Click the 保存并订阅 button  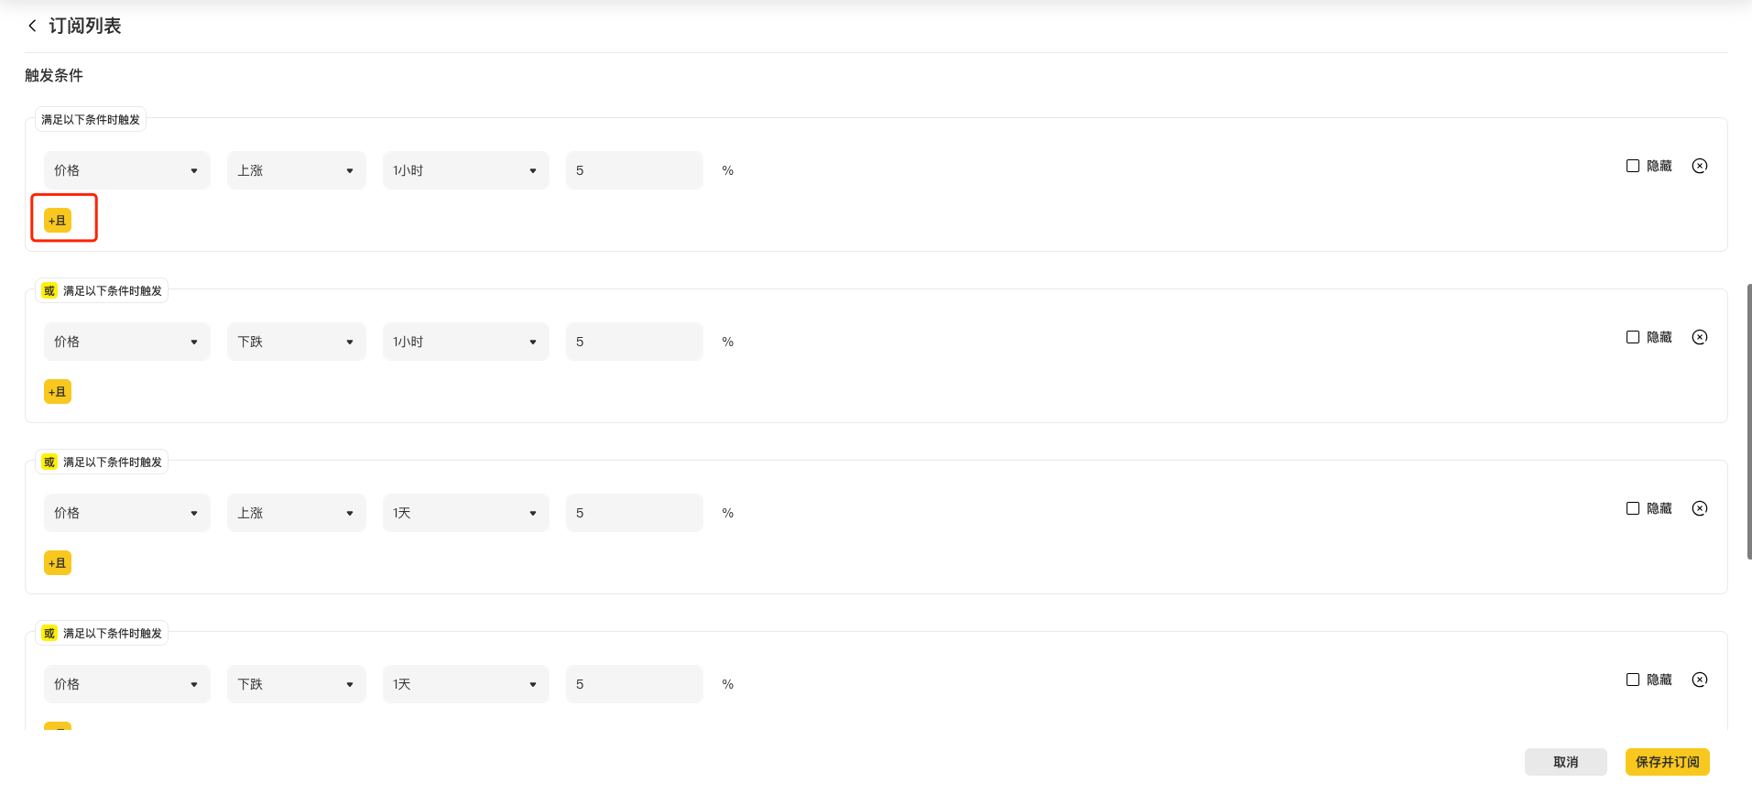1667,762
